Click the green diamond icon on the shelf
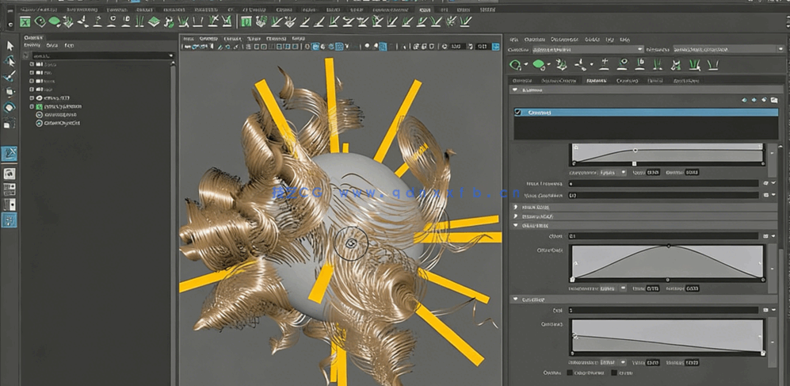The width and height of the screenshot is (790, 386). click(x=155, y=22)
